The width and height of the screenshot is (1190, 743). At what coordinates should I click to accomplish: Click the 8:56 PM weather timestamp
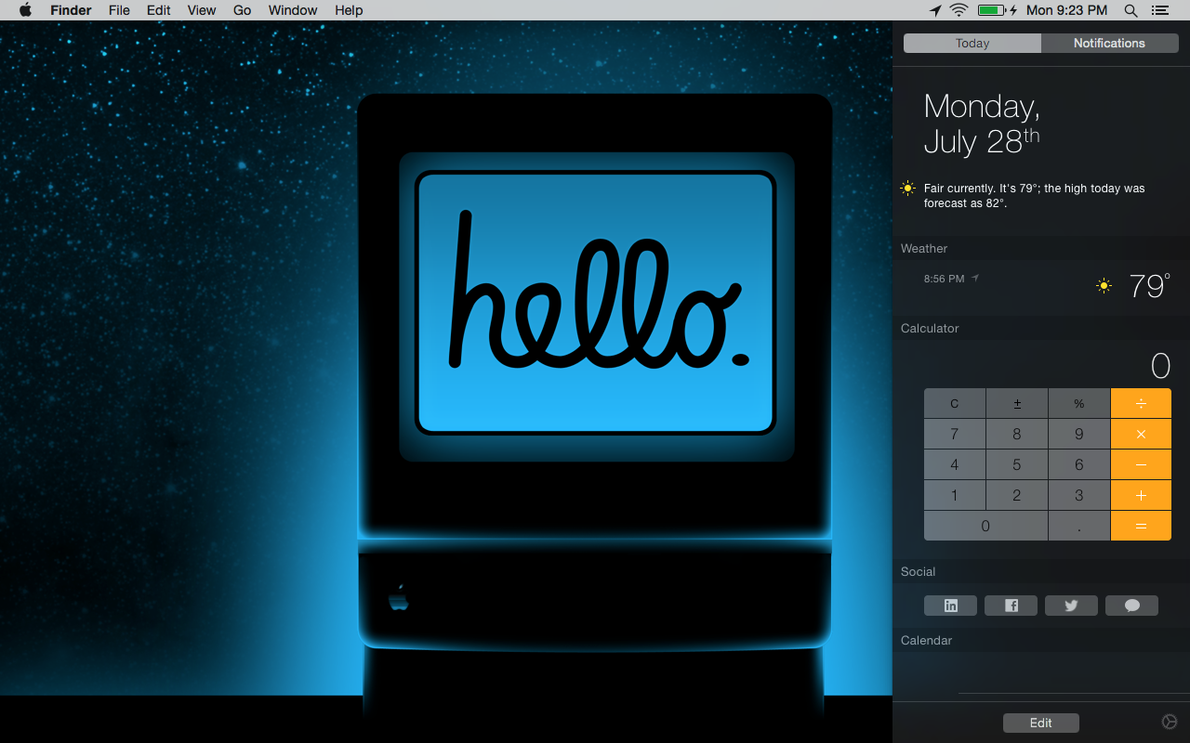click(944, 279)
